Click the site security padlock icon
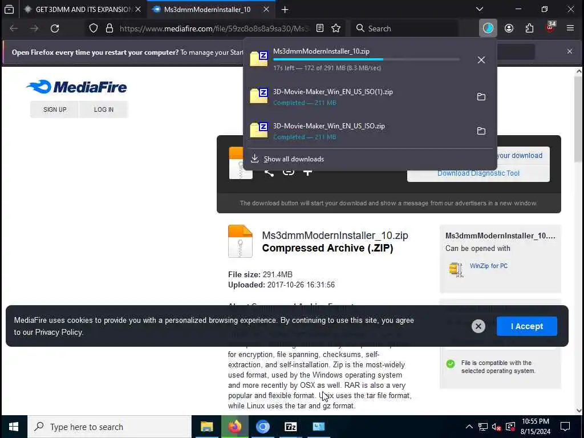The width and height of the screenshot is (584, 438). (109, 29)
